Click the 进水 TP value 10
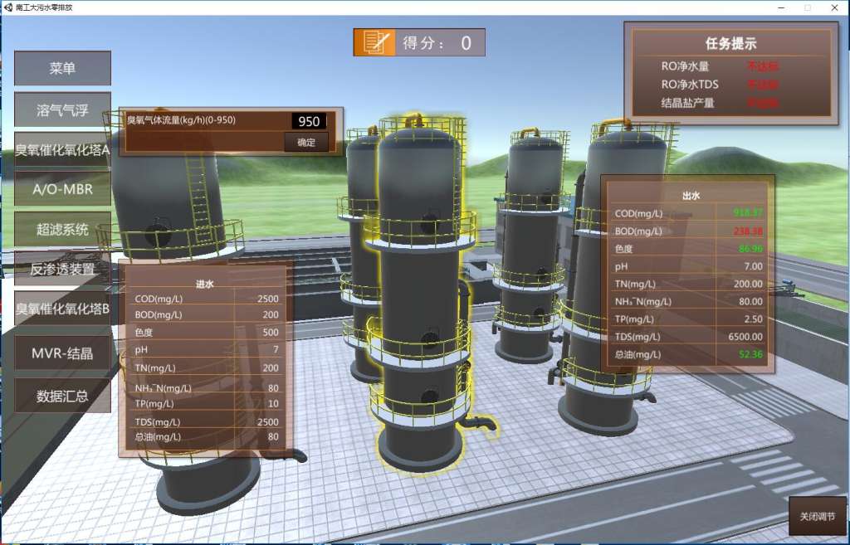 point(273,404)
